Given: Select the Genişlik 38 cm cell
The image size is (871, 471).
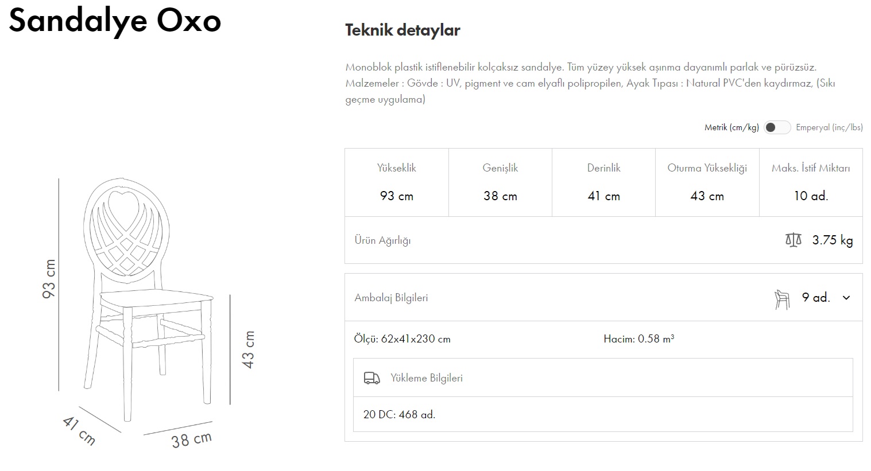Looking at the screenshot, I should [x=500, y=182].
